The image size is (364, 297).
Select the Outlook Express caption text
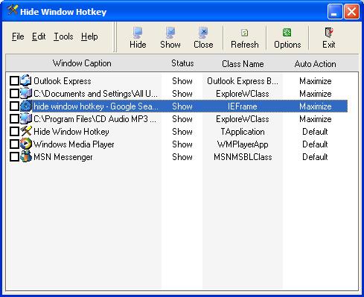63,81
